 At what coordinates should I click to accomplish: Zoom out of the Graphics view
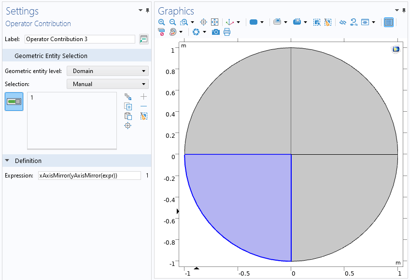(x=172, y=22)
